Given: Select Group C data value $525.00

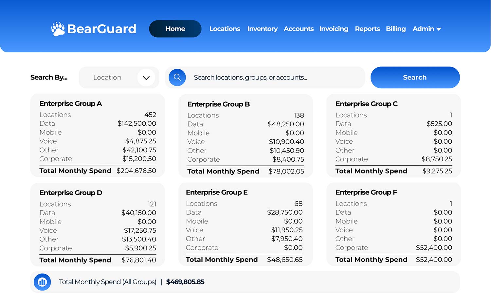Looking at the screenshot, I should pos(439,124).
